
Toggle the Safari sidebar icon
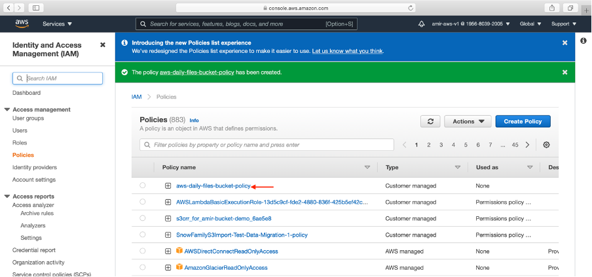tap(36, 8)
